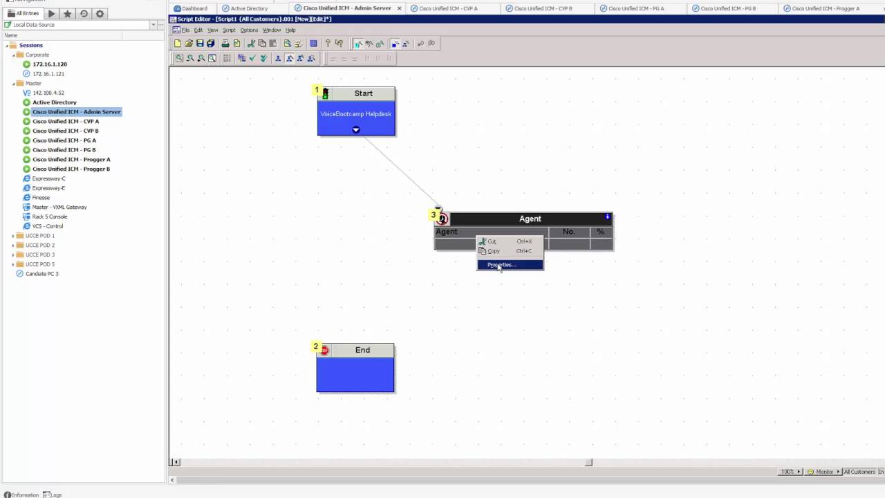The height and width of the screenshot is (498, 885).
Task: Save the script using the floppy icon
Action: coord(200,44)
